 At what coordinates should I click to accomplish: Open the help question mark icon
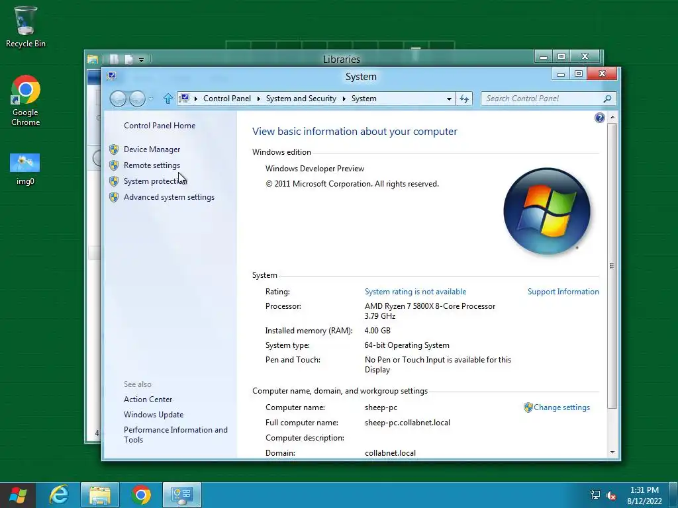[x=599, y=118]
